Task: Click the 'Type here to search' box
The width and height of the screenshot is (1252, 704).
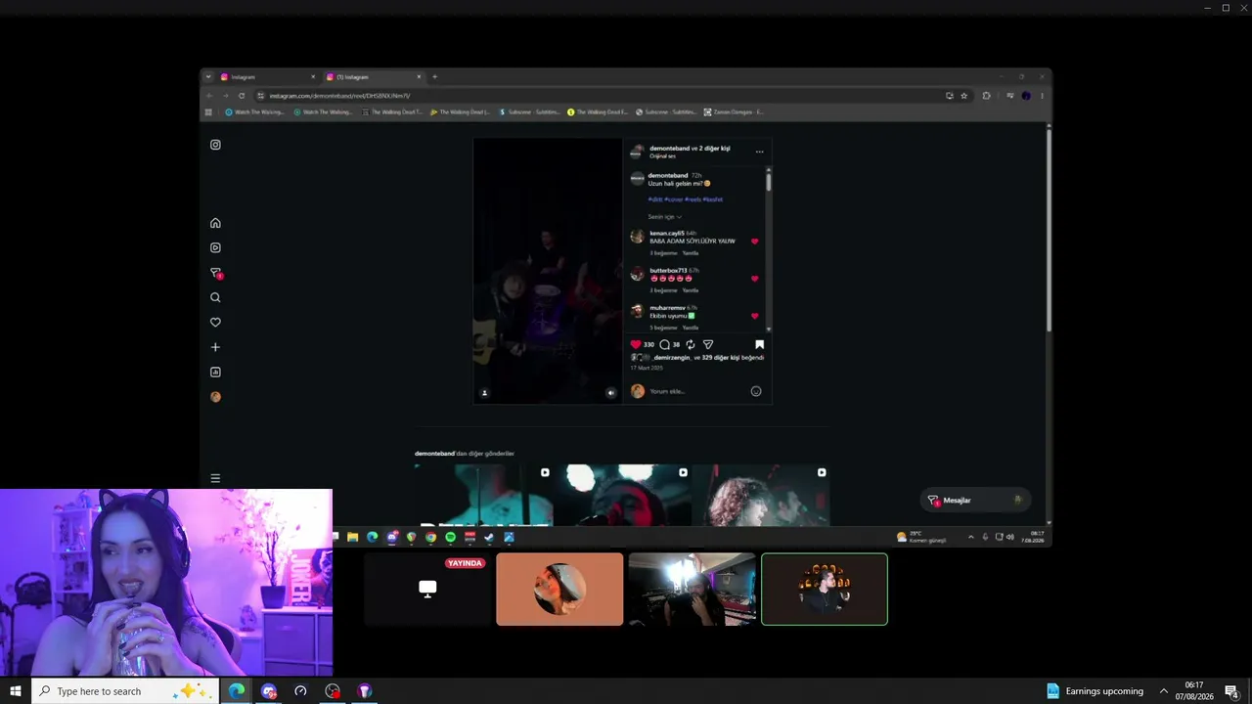Action: [x=125, y=691]
